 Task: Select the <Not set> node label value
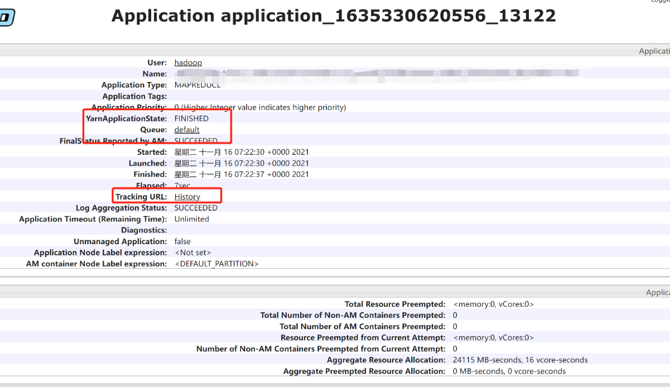193,253
